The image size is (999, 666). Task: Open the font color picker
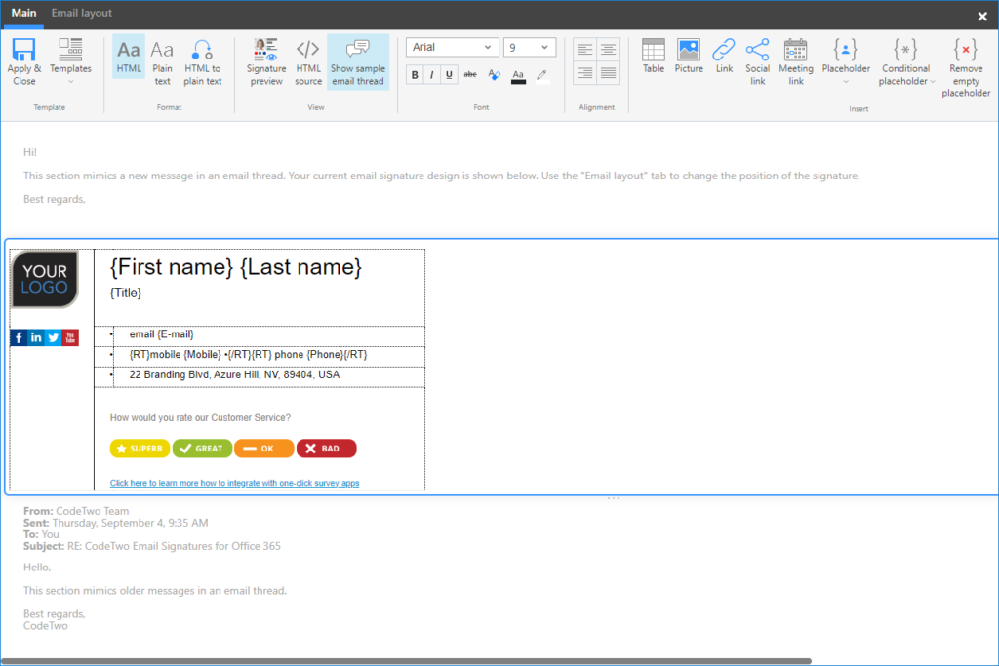(518, 75)
